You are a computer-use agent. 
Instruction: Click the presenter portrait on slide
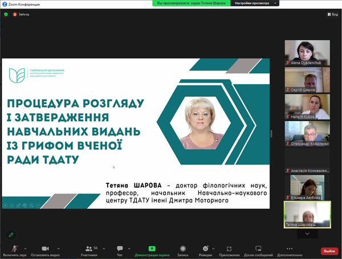201,124
